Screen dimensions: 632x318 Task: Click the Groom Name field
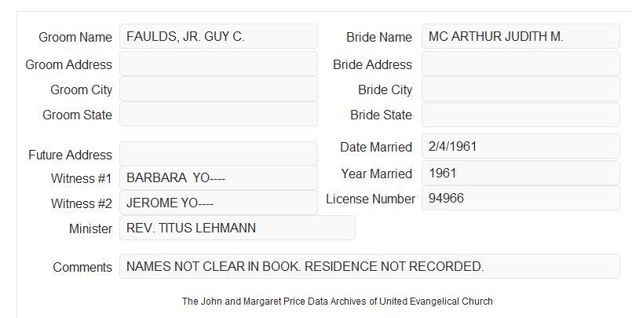point(218,36)
